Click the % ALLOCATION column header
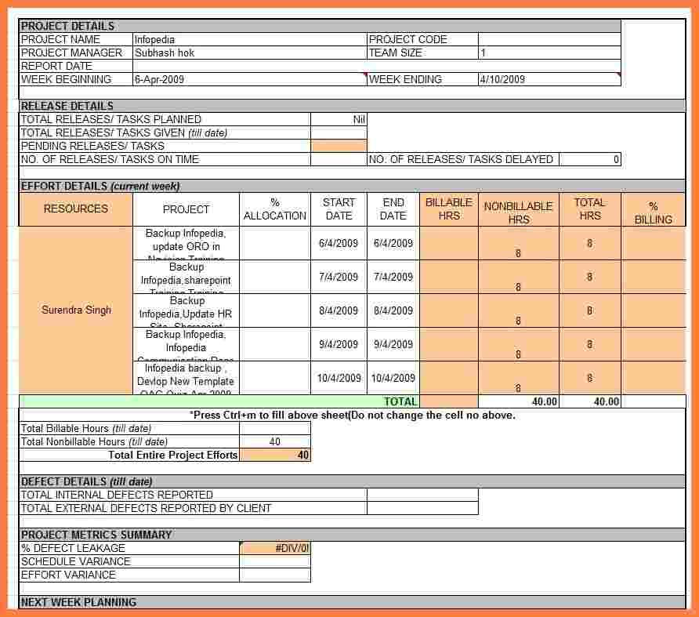Viewport: 699px width, 617px height. [275, 209]
